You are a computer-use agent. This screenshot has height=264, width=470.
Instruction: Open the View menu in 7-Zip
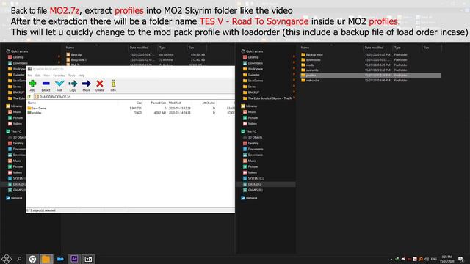pyautogui.click(x=47, y=76)
